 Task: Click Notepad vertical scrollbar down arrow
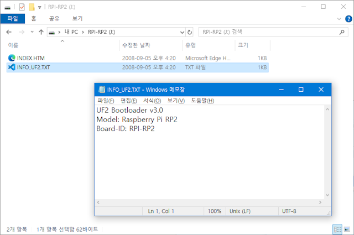pos(327,195)
